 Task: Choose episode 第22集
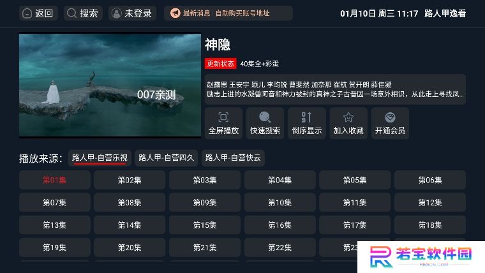[x=280, y=247]
